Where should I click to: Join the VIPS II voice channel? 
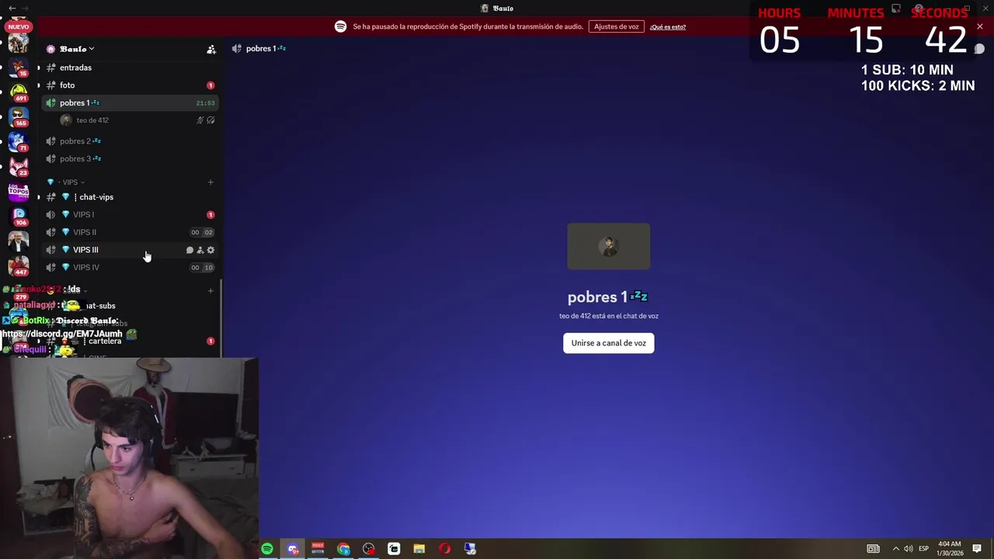click(x=129, y=232)
